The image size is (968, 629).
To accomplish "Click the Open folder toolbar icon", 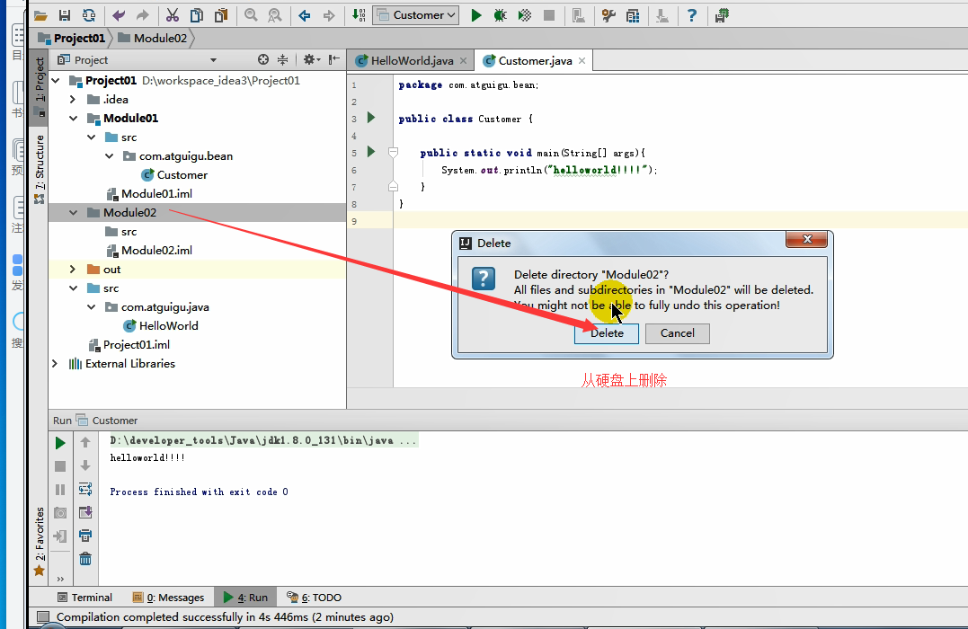I will pyautogui.click(x=40, y=15).
